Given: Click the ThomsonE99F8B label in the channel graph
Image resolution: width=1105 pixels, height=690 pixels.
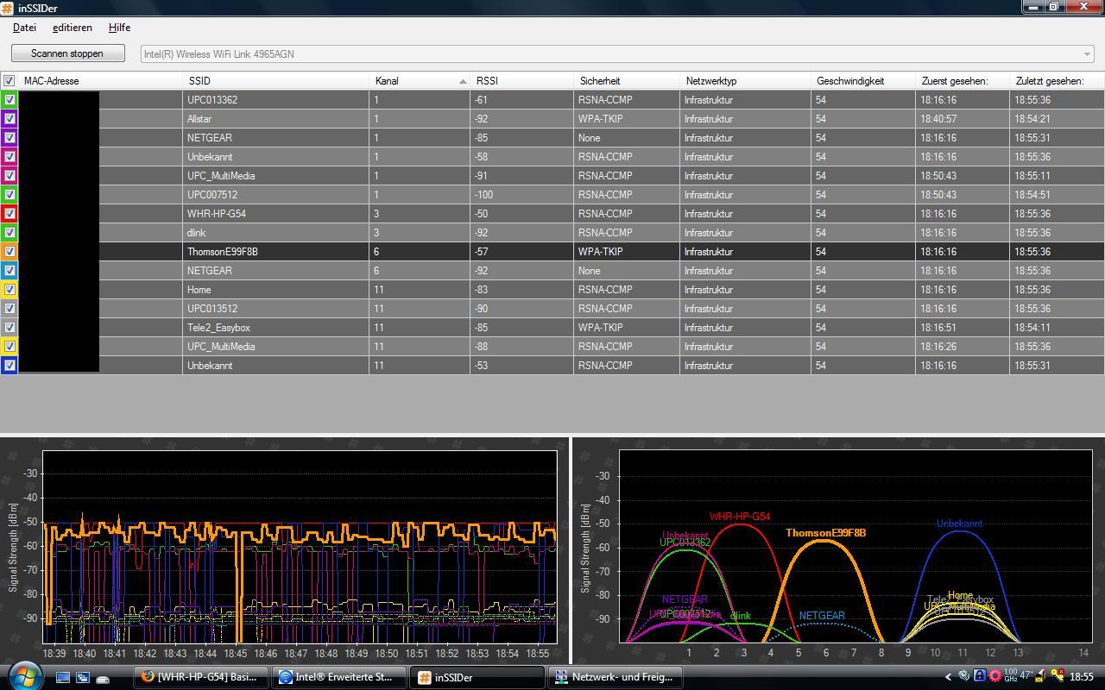Looking at the screenshot, I should 825,533.
